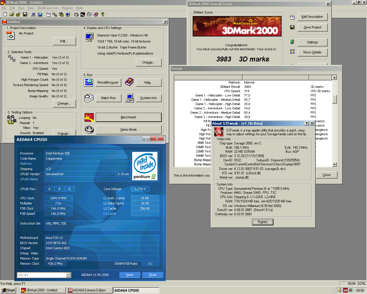Viewport: 367px width, 294px height.
Task: Click the Details list scroll-up arrow
Action: [x=334, y=78]
